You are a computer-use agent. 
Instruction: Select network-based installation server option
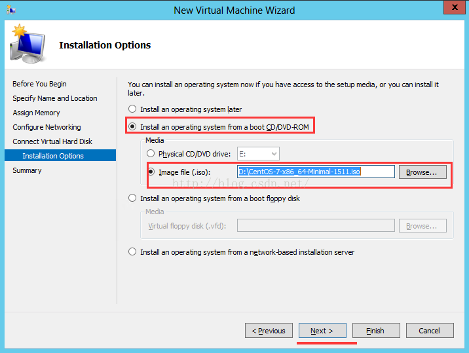click(132, 252)
